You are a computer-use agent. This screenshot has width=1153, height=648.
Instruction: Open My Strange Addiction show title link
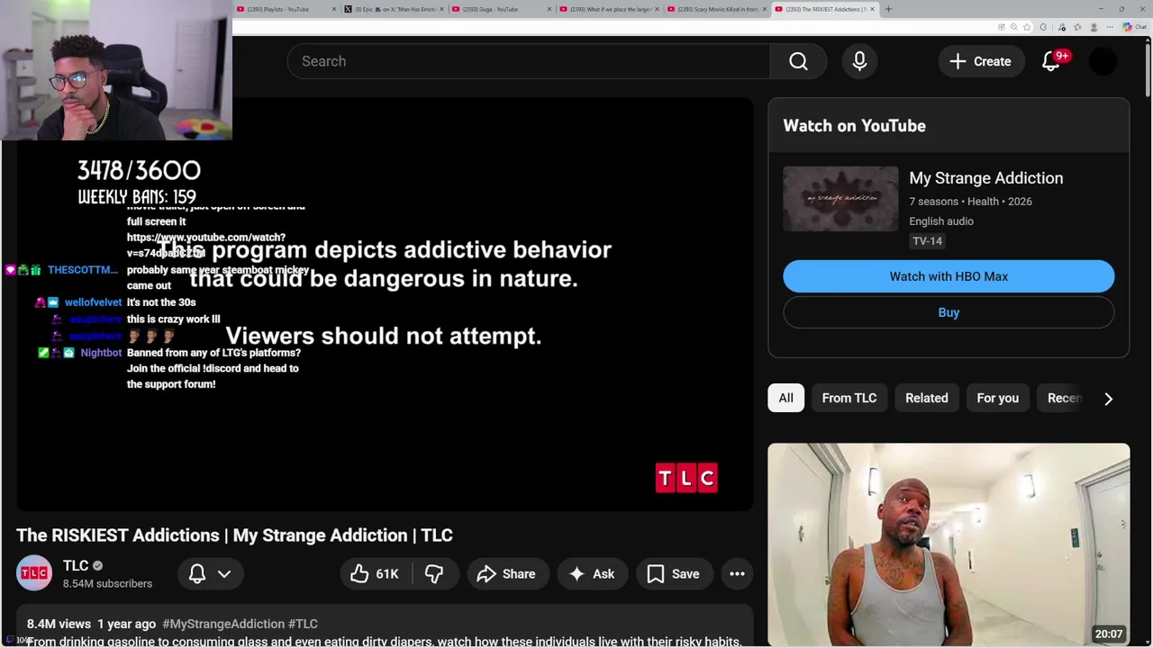pos(985,178)
